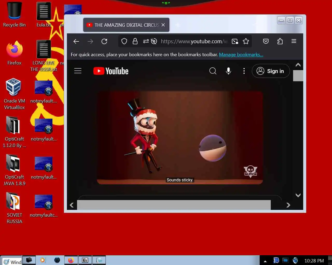The width and height of the screenshot is (332, 265).
Task: Open the site permissions icon in the address bar
Action: (x=146, y=41)
